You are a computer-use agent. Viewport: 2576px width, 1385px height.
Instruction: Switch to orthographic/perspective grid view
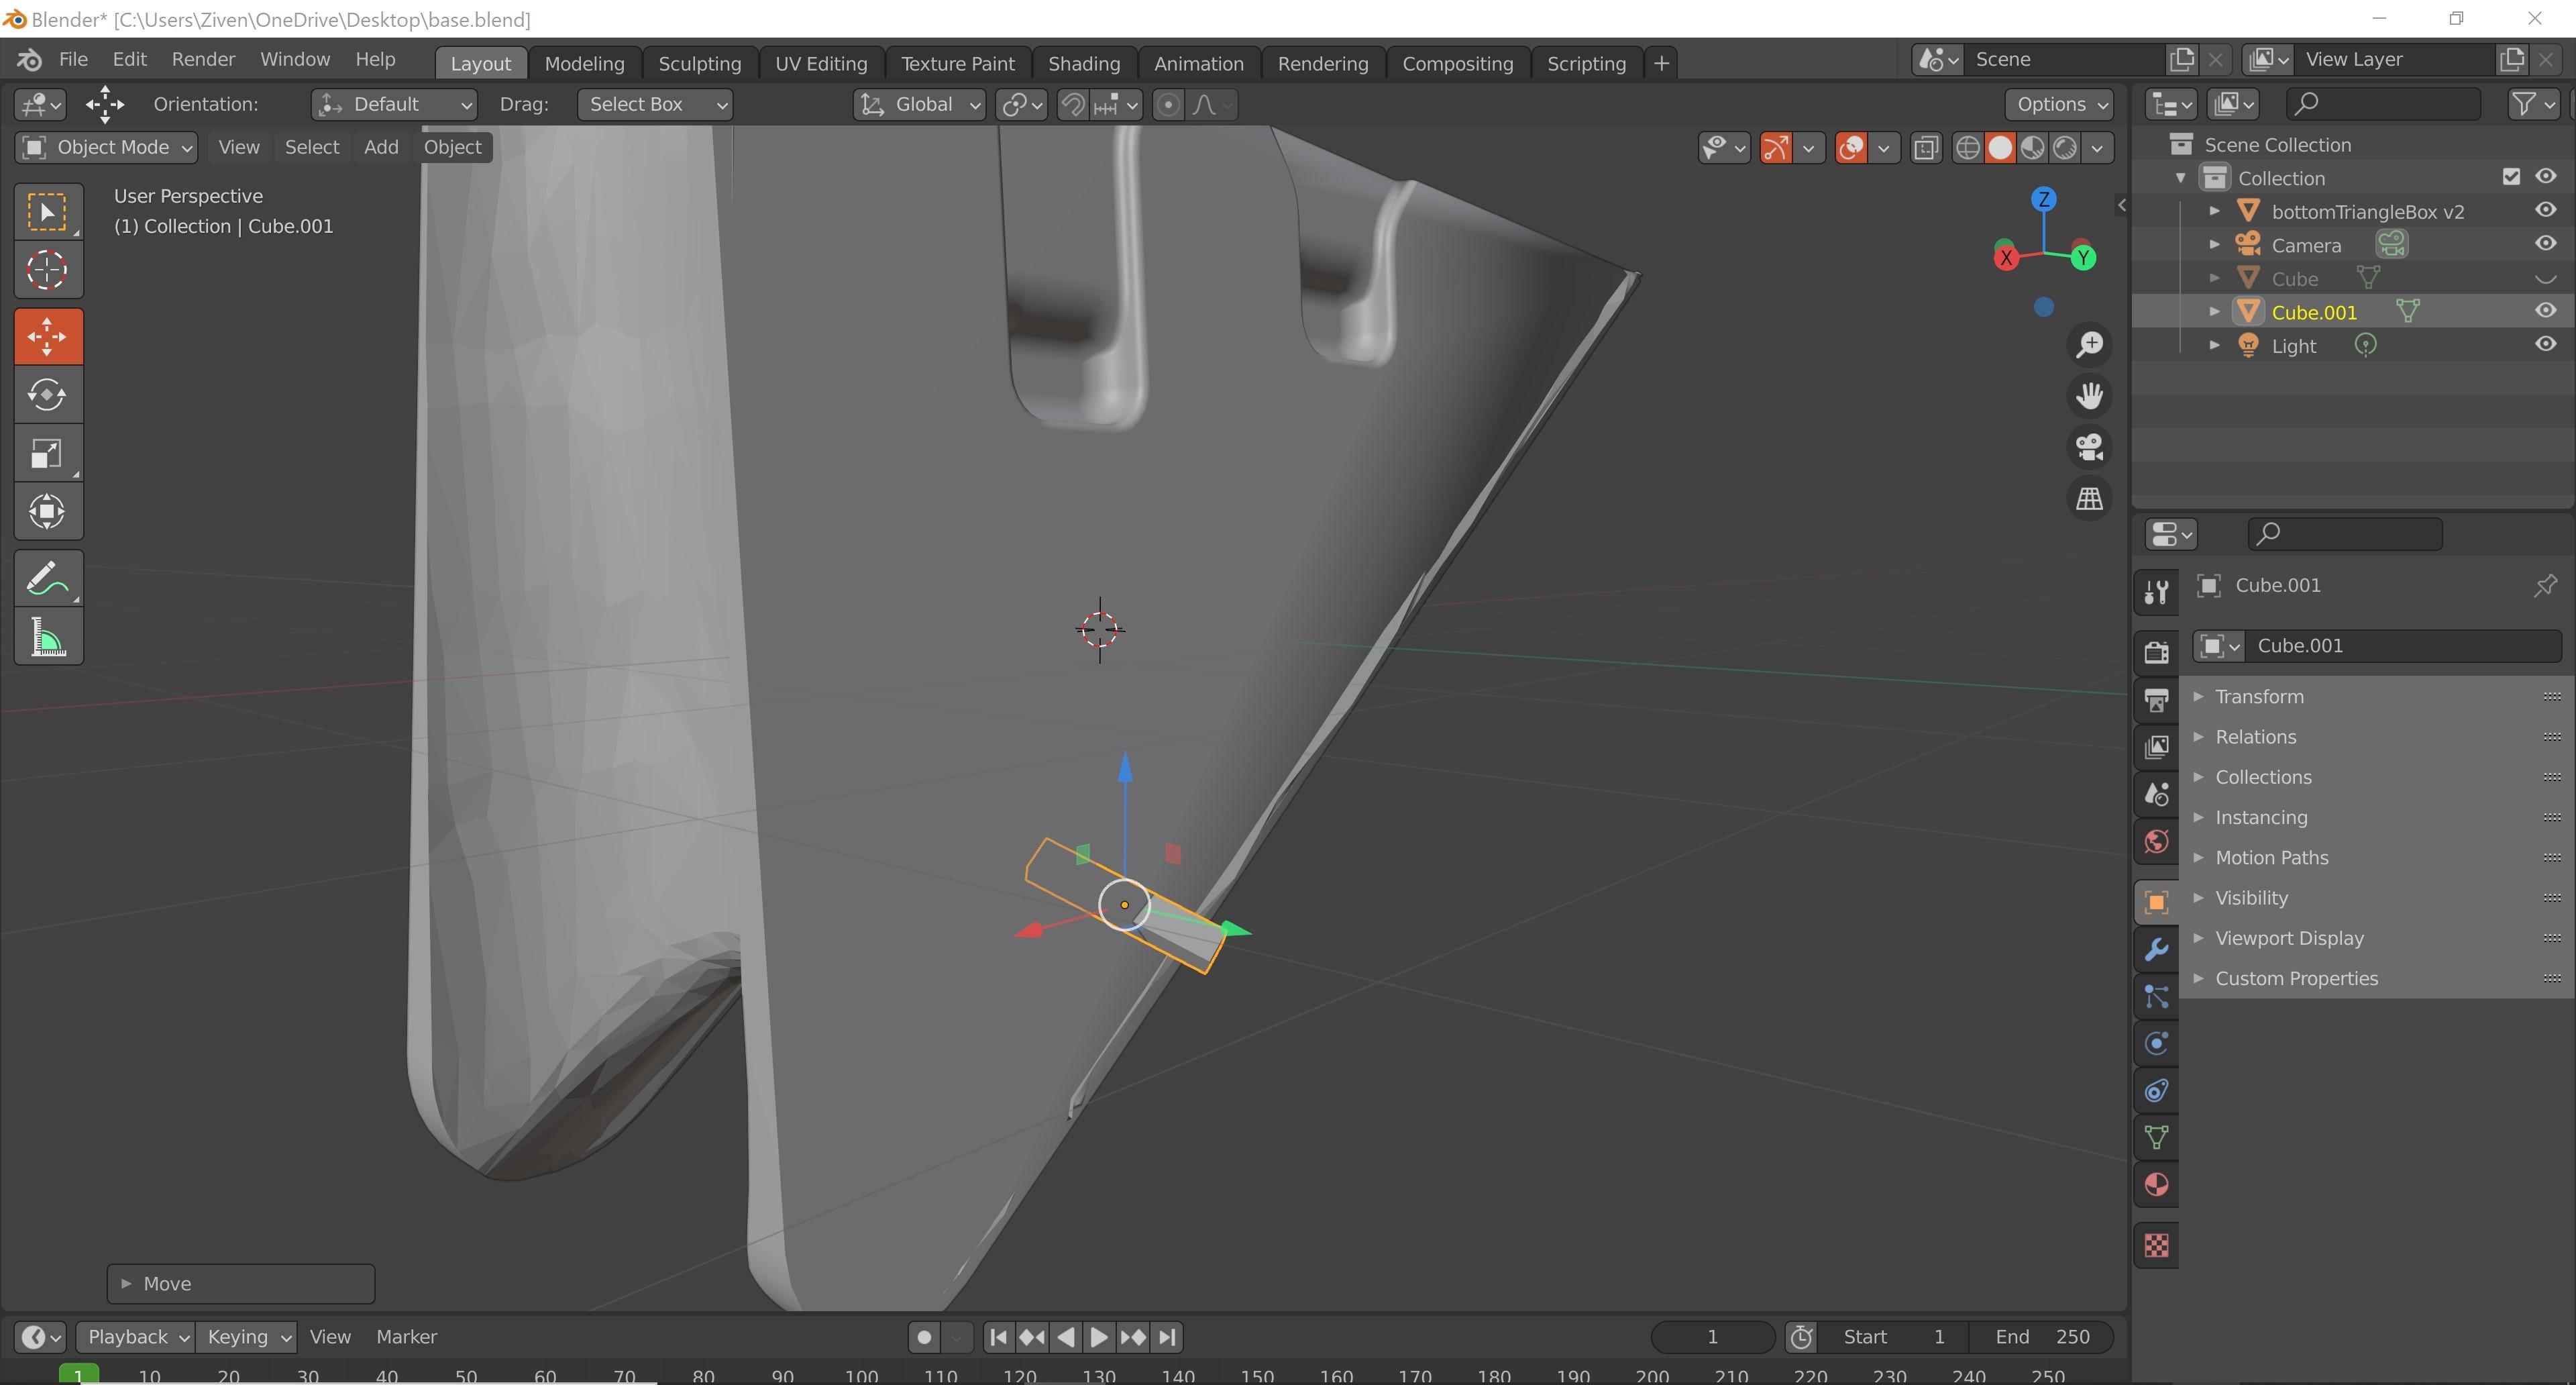click(2089, 498)
